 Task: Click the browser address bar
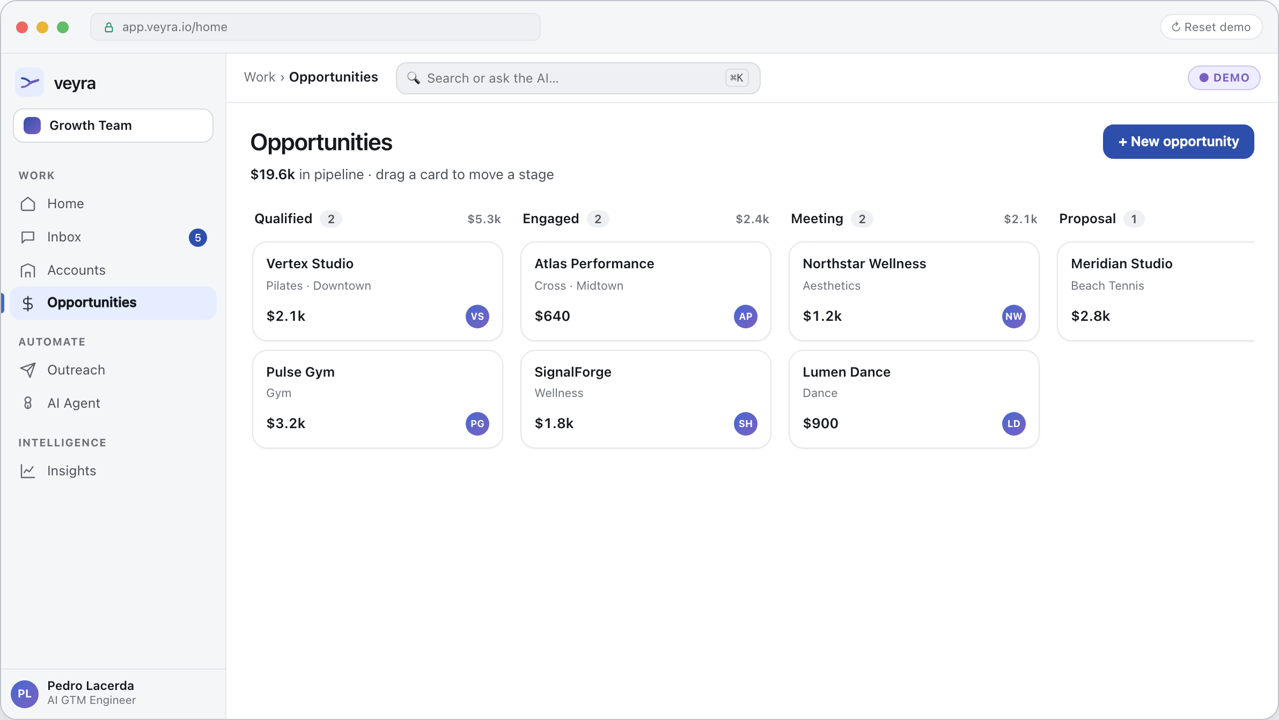coord(315,27)
